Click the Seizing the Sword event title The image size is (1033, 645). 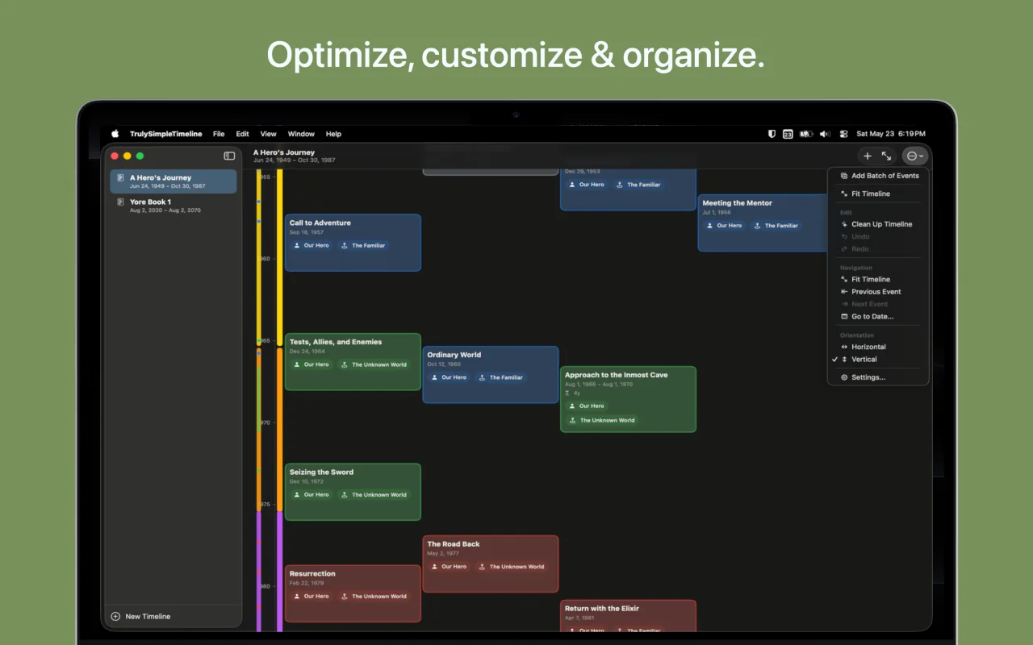pyautogui.click(x=321, y=472)
